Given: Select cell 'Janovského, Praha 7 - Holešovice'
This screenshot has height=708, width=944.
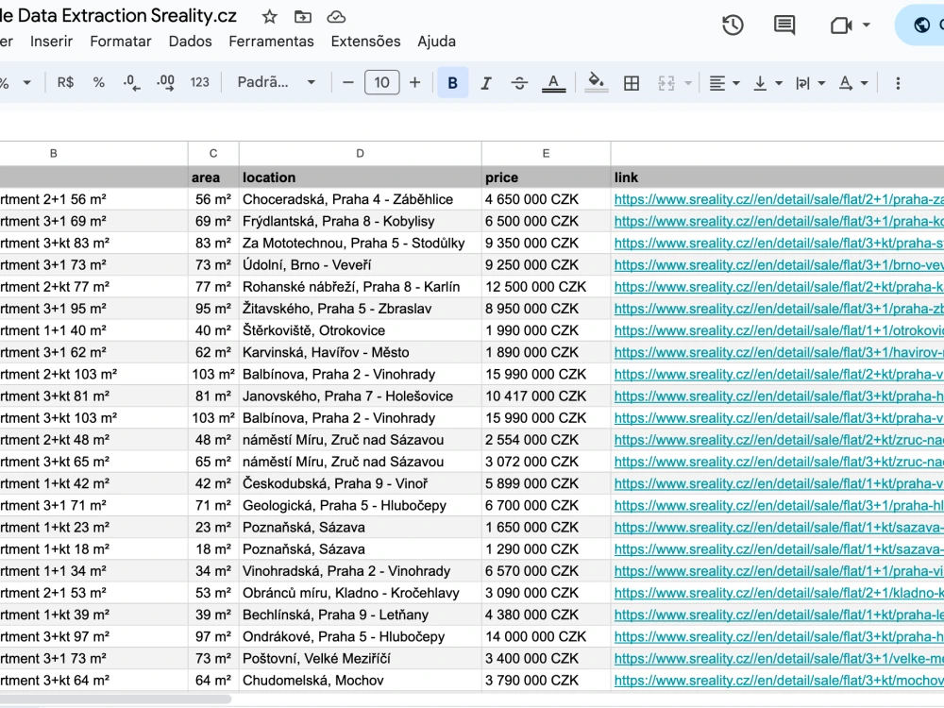Looking at the screenshot, I should (360, 396).
